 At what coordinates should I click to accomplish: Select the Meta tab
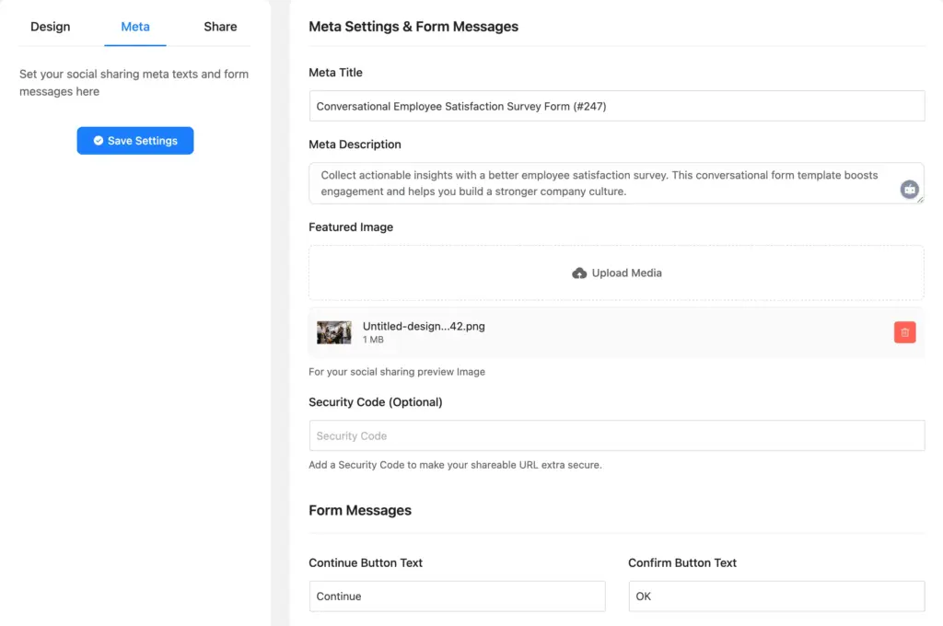134,27
